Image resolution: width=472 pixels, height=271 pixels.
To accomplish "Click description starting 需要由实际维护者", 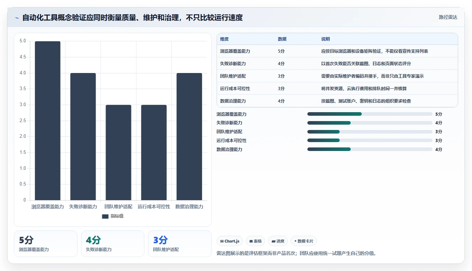I will 372,76.
